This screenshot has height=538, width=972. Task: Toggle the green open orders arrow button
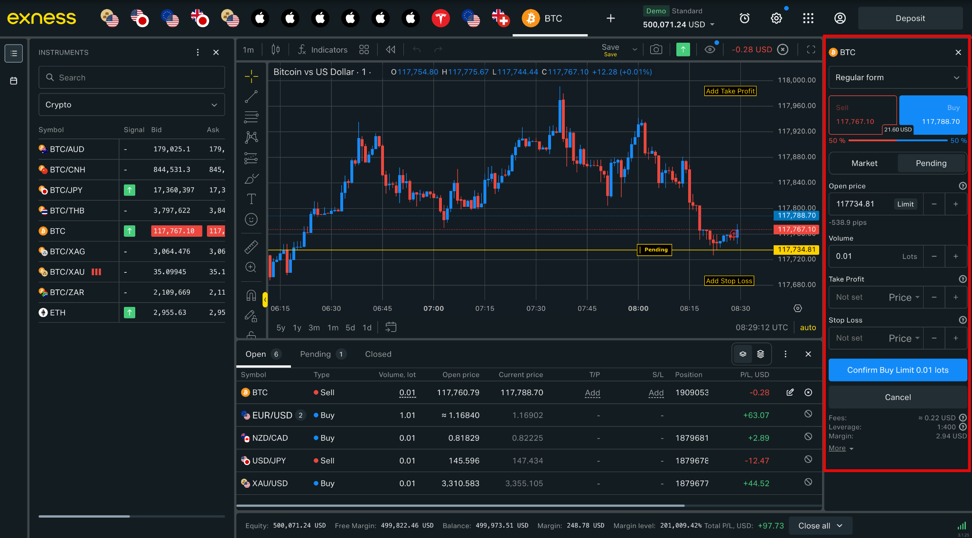pos(683,49)
